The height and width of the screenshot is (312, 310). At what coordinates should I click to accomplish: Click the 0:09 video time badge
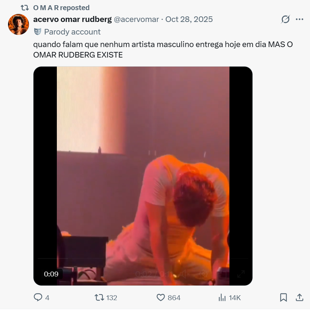pyautogui.click(x=51, y=274)
